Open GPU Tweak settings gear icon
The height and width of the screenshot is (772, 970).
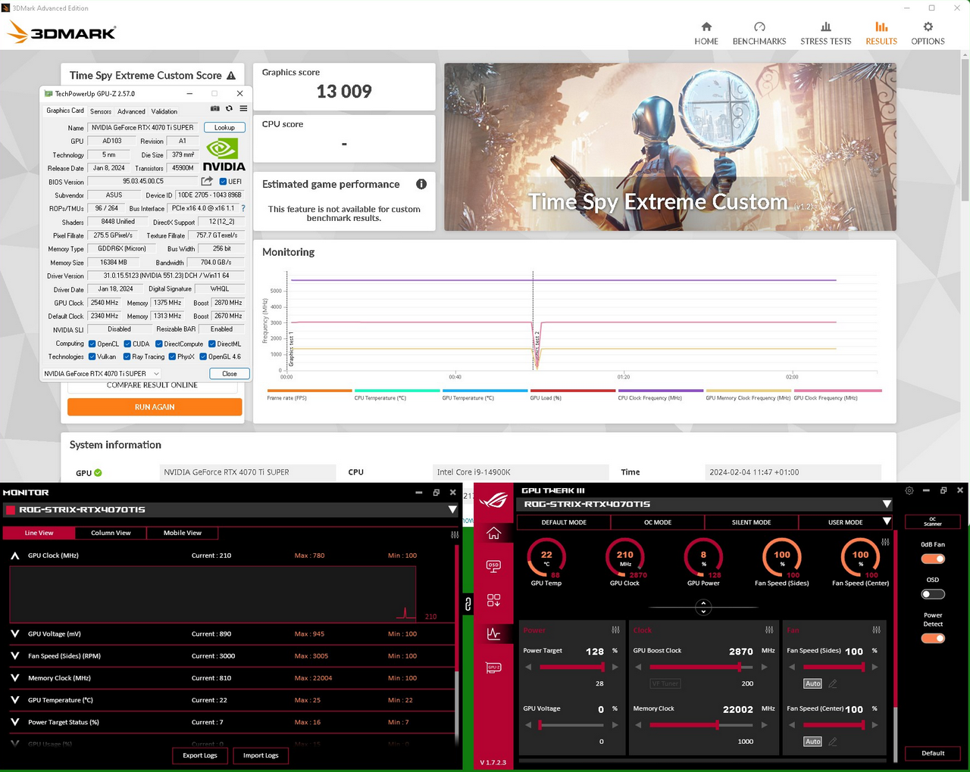909,490
